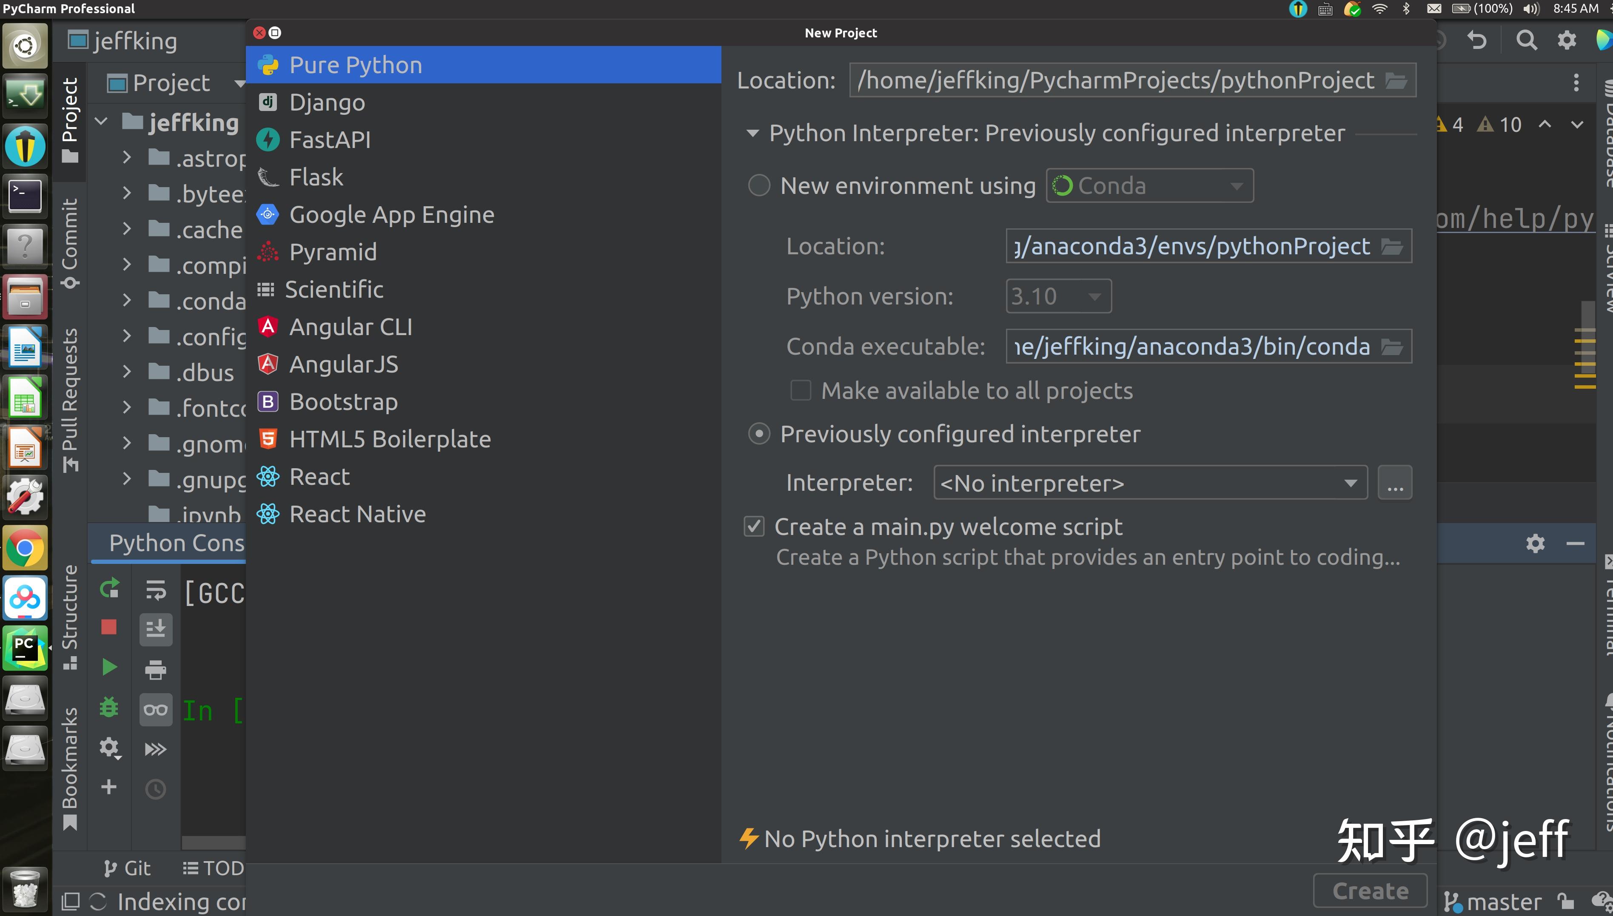Choose HTML5 Boilerplate project type
This screenshot has height=916, width=1613.
point(483,439)
